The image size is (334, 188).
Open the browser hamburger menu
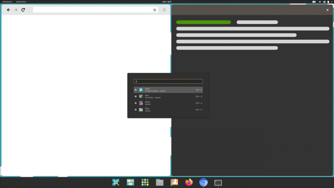164,10
